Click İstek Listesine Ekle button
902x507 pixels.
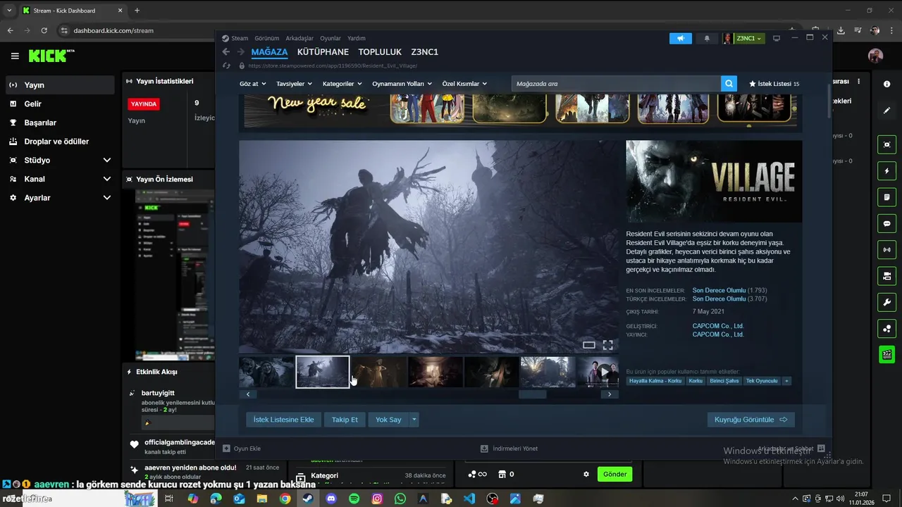click(x=284, y=420)
